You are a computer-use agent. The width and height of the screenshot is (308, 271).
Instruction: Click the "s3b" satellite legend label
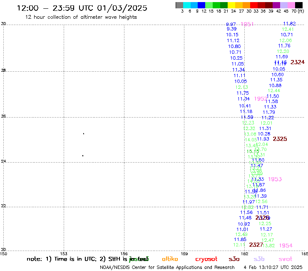259,259
